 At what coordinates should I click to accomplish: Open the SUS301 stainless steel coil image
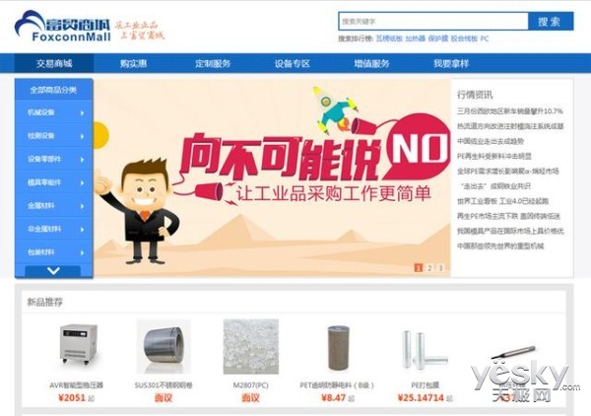164,347
